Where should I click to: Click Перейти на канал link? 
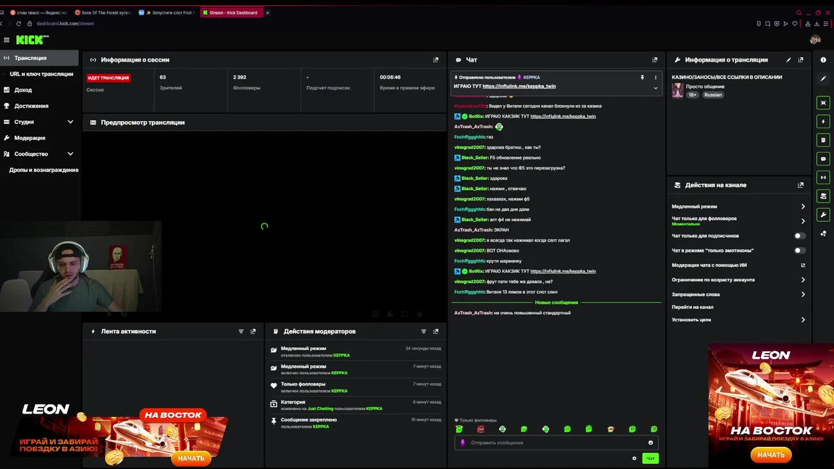(x=693, y=307)
